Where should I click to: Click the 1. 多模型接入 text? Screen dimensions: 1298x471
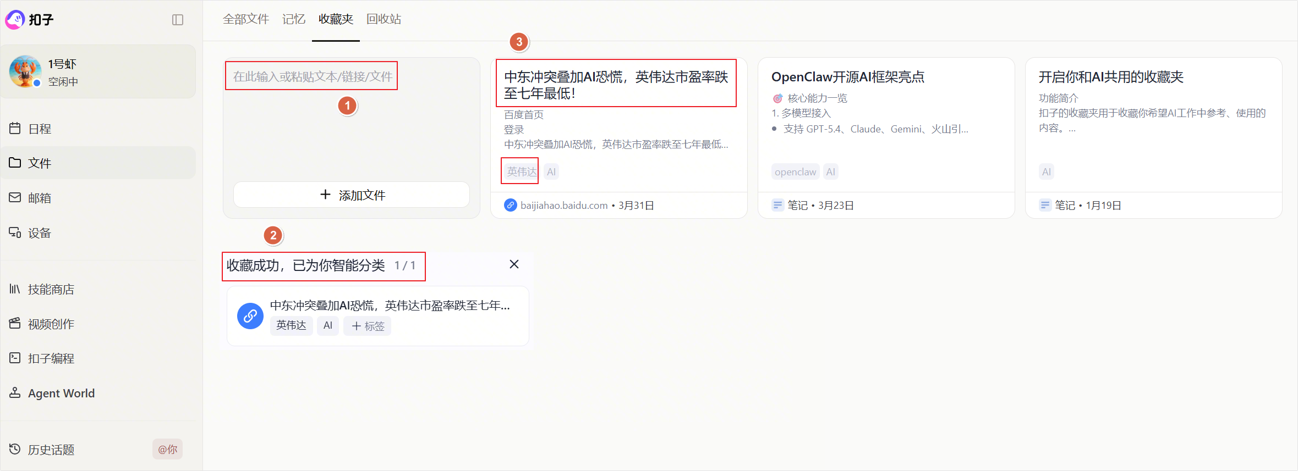click(x=801, y=113)
